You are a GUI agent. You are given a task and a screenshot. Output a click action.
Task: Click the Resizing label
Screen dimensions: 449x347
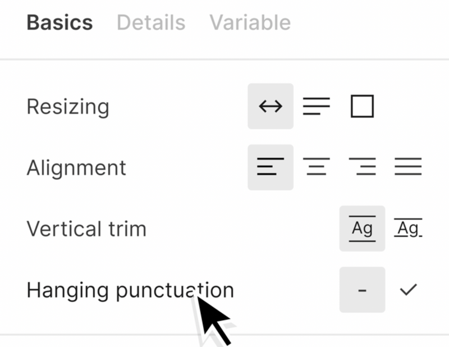[68, 107]
